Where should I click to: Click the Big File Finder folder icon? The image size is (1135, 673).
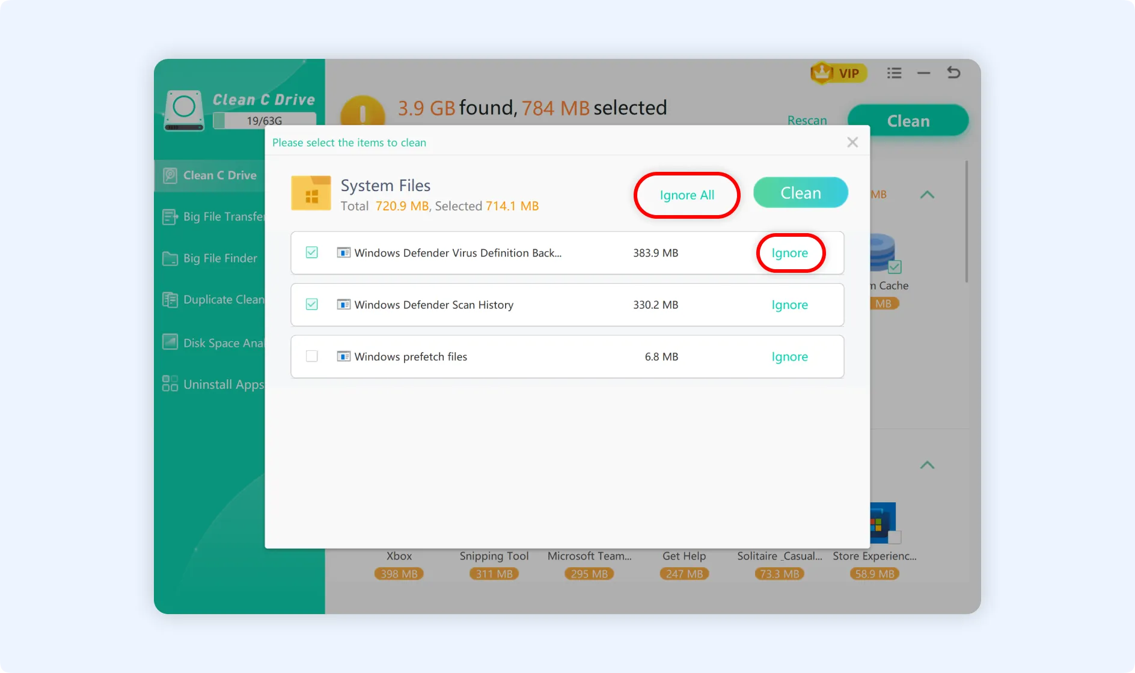click(x=170, y=258)
